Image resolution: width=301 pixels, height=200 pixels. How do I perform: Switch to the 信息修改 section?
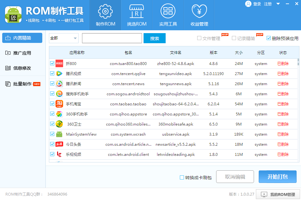[22, 68]
